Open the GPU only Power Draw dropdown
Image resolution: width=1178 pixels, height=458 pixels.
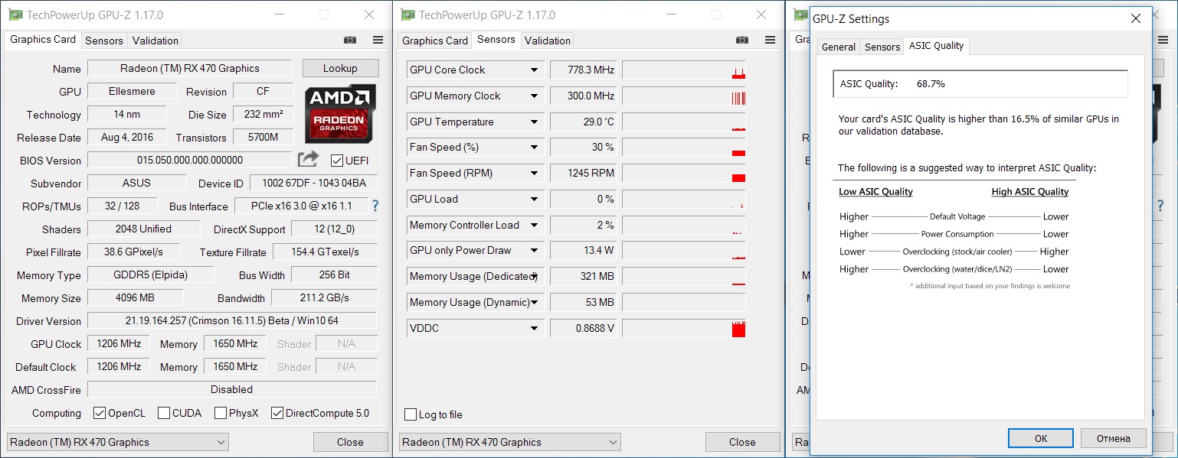[535, 250]
